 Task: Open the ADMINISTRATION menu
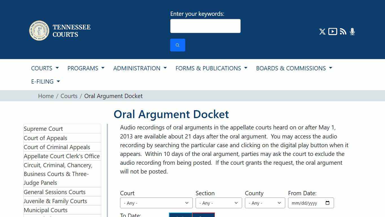[140, 68]
